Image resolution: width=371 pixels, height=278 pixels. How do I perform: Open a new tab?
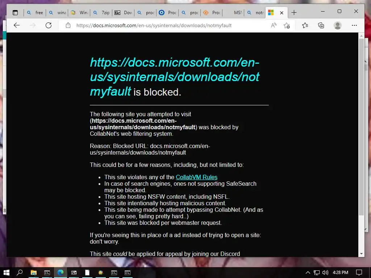pos(294,13)
